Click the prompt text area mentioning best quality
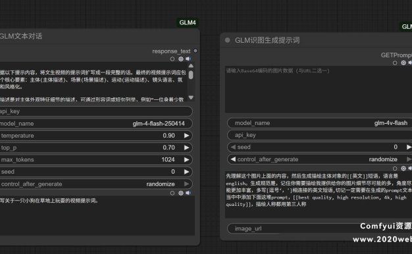 (x=319, y=195)
